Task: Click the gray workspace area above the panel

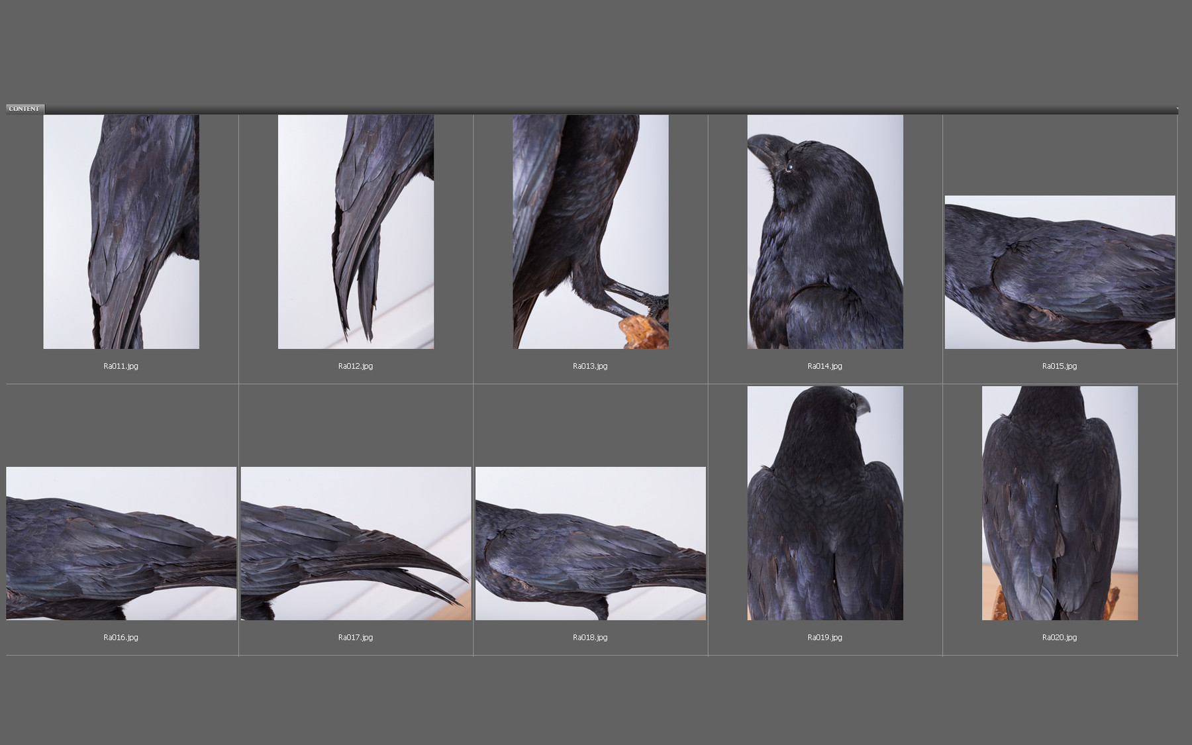Action: point(596,50)
